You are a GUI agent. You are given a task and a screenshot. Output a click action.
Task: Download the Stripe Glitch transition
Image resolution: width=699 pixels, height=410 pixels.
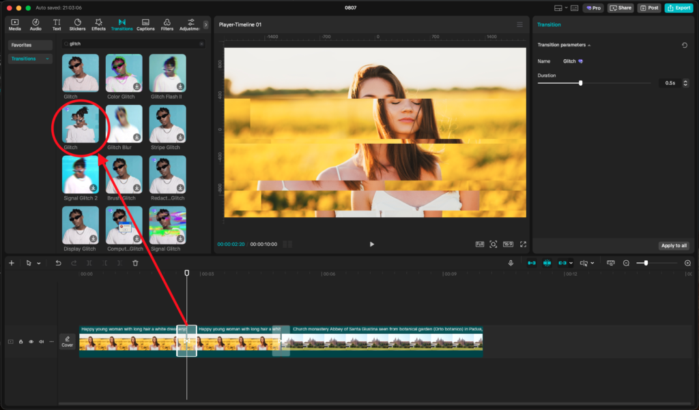click(x=180, y=137)
